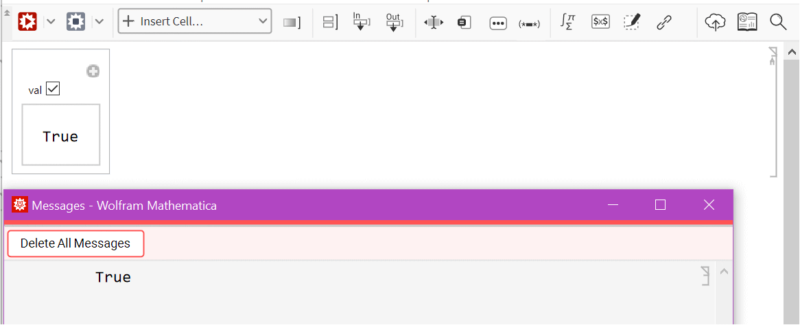This screenshot has height=325, width=800.
Task: Publish notebook to cloud icon
Action: click(x=715, y=21)
